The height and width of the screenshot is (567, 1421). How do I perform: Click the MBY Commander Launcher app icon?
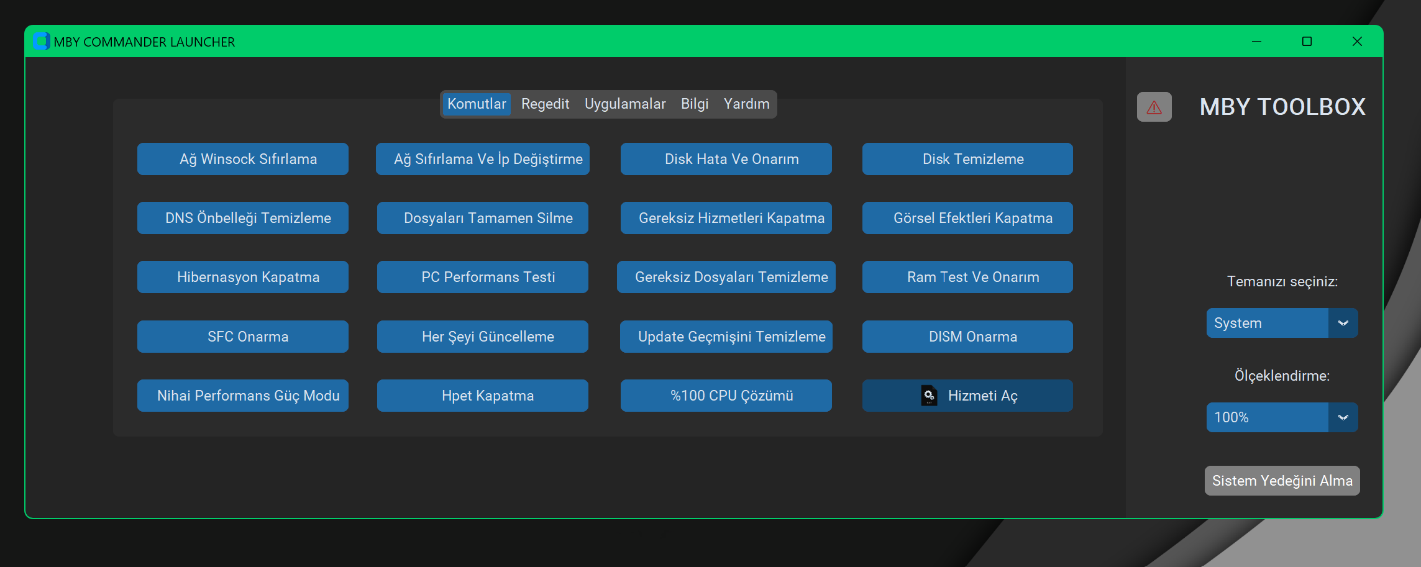click(x=42, y=42)
